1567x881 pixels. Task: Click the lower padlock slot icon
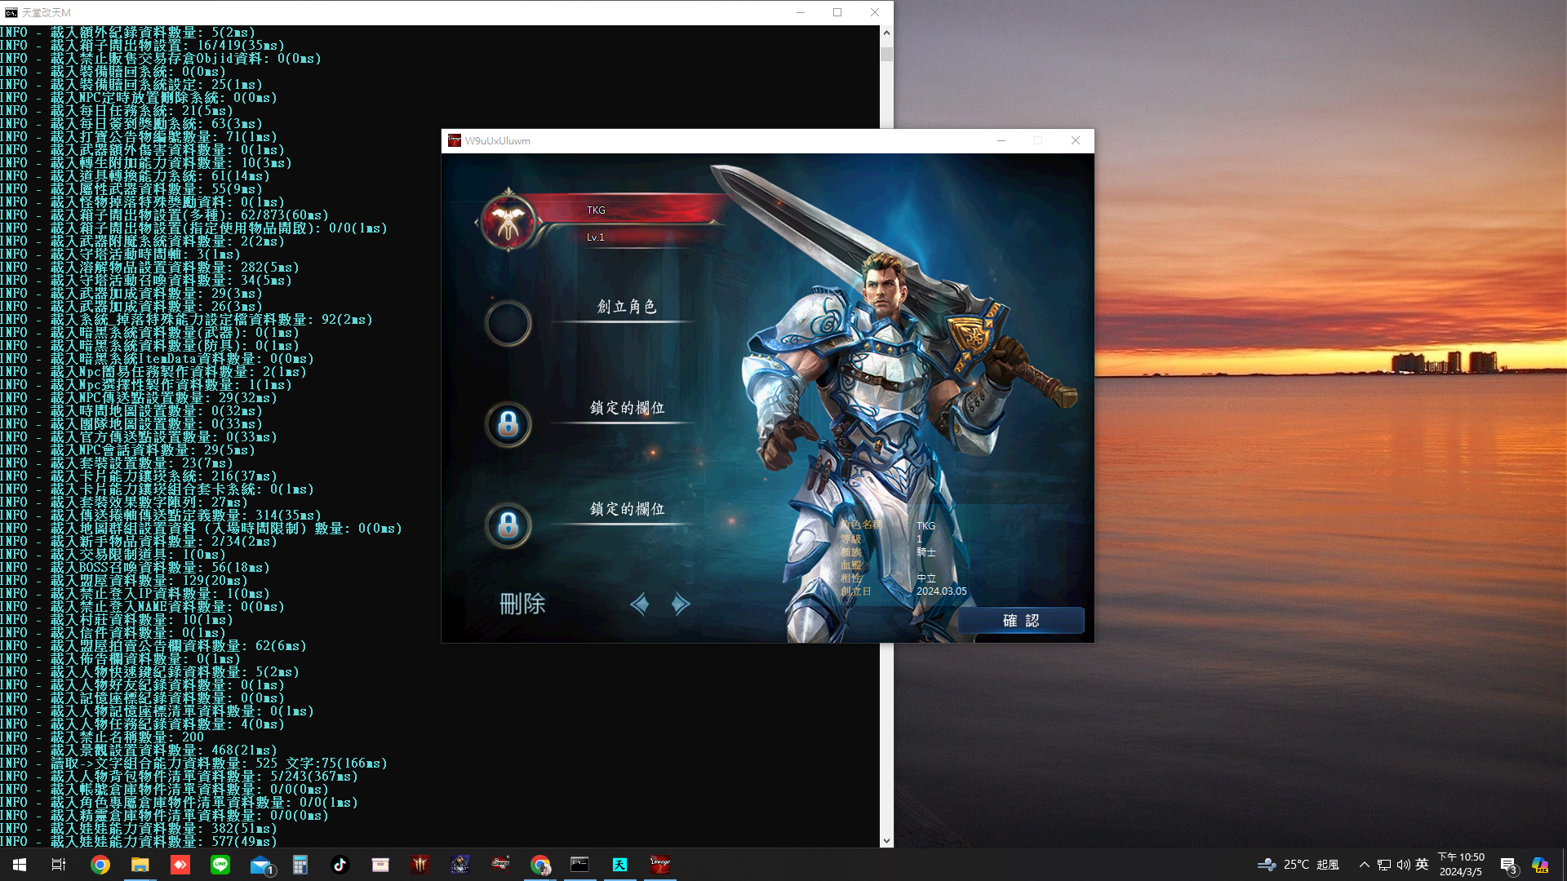508,525
